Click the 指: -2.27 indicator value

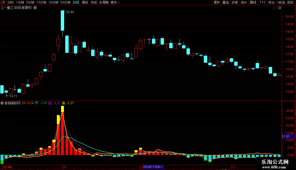68,103
